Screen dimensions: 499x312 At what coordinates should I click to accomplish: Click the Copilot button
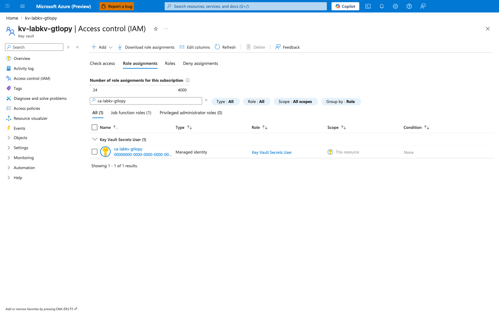pos(345,6)
